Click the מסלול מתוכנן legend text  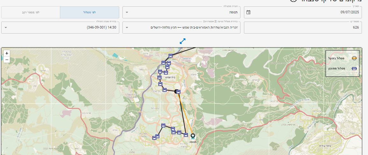pos(336,69)
